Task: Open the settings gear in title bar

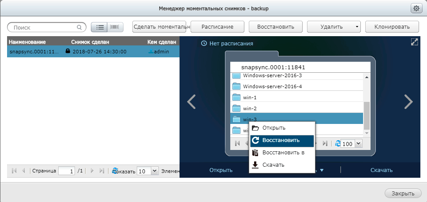Action: [416, 8]
